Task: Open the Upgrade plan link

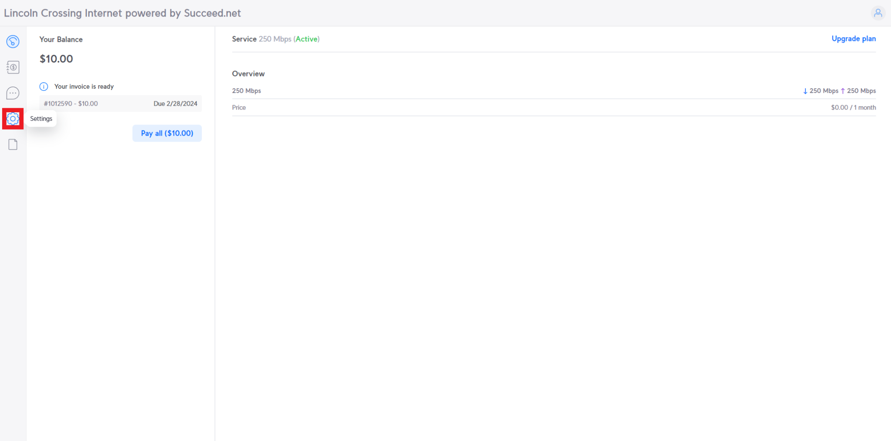Action: [x=853, y=39]
